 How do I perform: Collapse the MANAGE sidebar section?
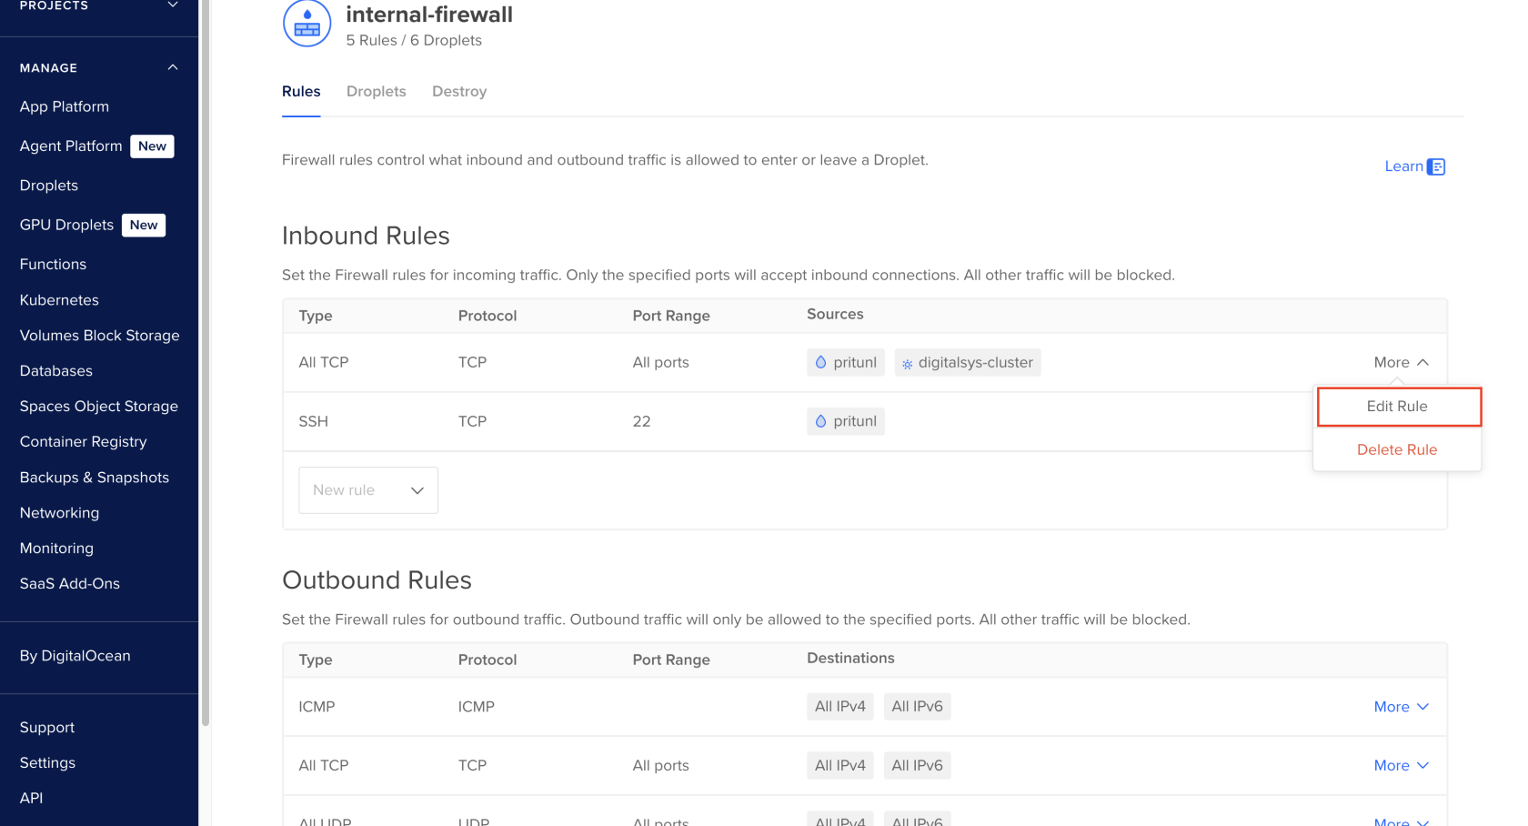coord(173,67)
